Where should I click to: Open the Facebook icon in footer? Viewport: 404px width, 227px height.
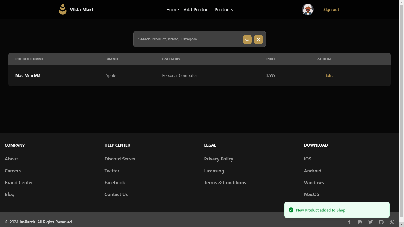click(349, 222)
